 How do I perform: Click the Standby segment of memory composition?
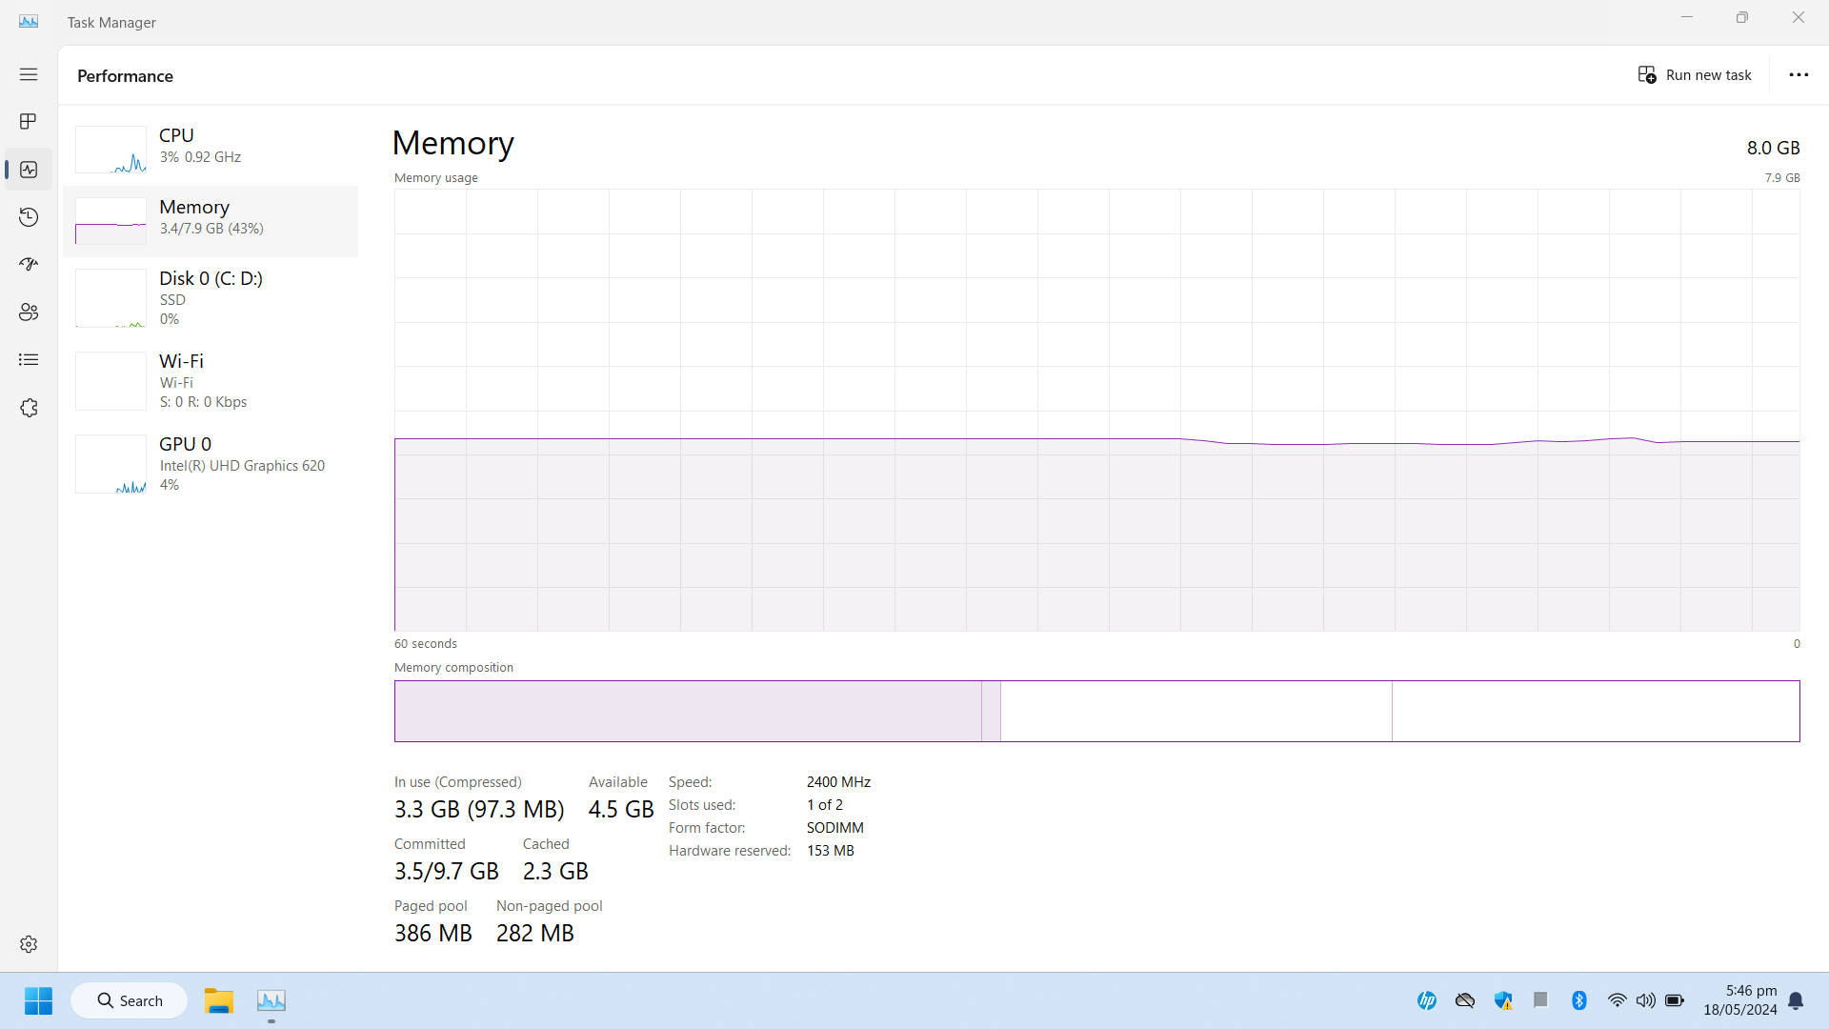(x=1196, y=711)
